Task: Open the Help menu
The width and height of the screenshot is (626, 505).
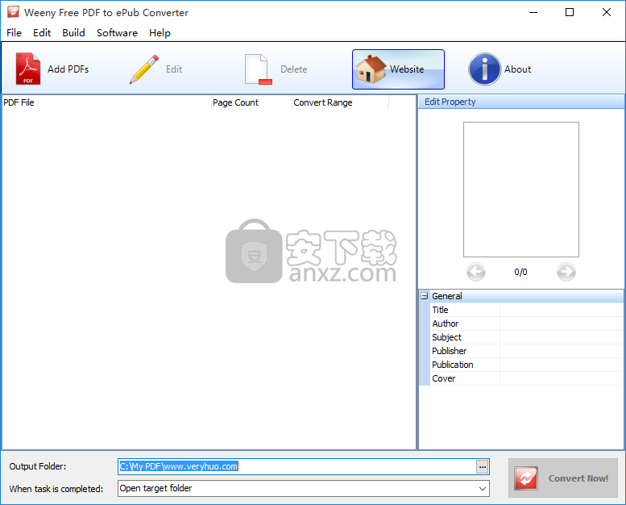Action: [x=160, y=33]
